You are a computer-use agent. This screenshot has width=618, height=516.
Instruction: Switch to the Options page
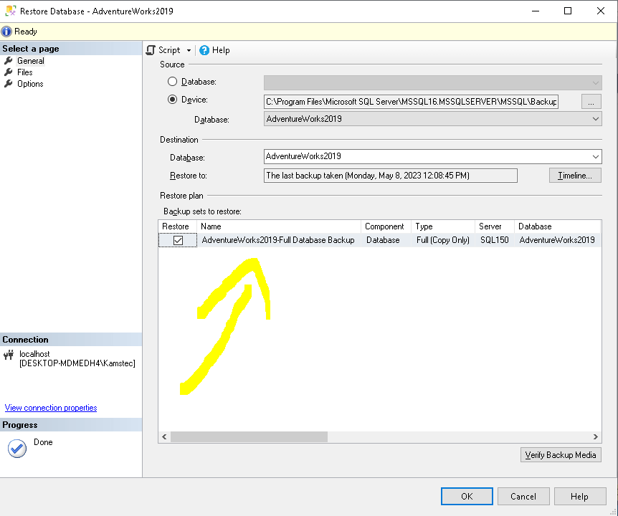point(30,84)
